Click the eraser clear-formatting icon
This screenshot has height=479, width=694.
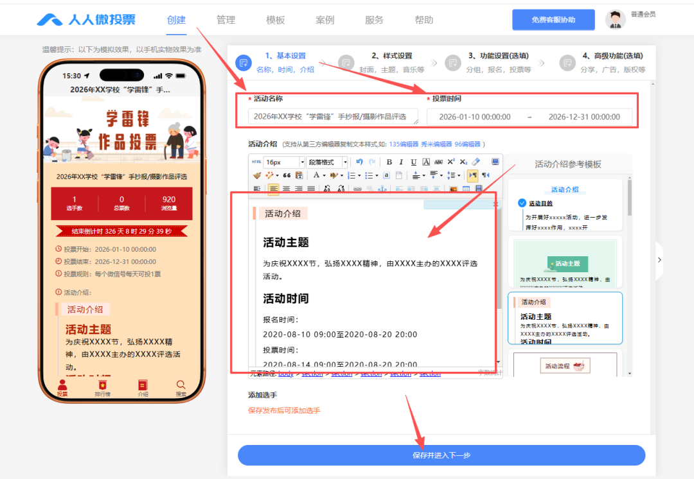(476, 162)
